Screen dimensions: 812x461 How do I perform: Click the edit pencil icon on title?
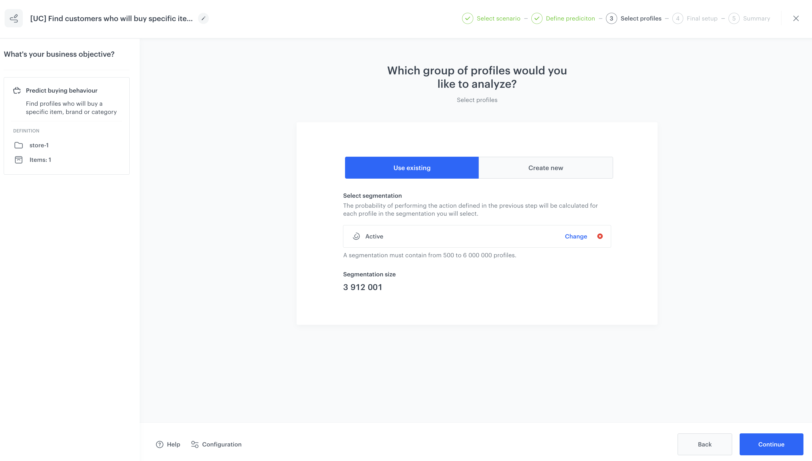pyautogui.click(x=203, y=19)
